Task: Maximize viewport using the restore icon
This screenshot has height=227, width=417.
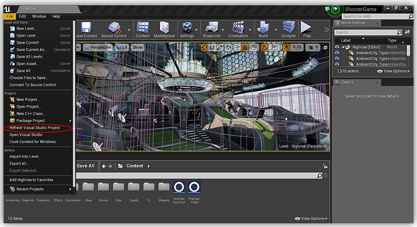Action: 325,48
